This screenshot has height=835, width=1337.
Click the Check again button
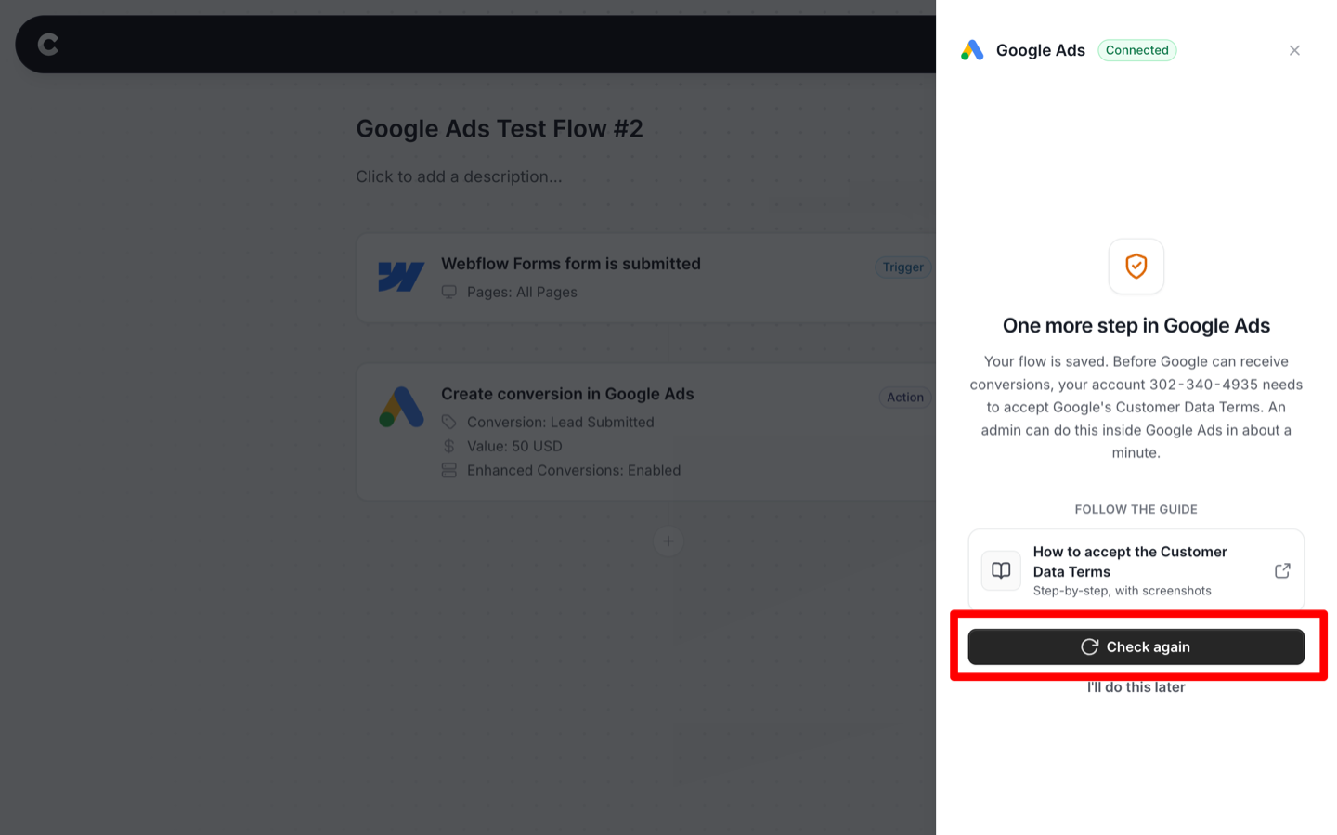point(1136,646)
